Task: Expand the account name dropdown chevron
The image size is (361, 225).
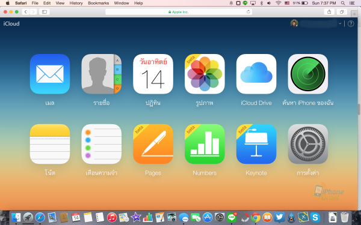Action: click(340, 23)
